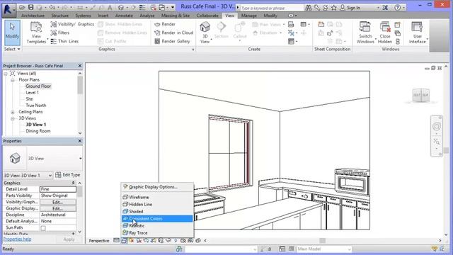The height and width of the screenshot is (255, 453).
Task: Click the Detail Level value field
Action: [x=58, y=189]
